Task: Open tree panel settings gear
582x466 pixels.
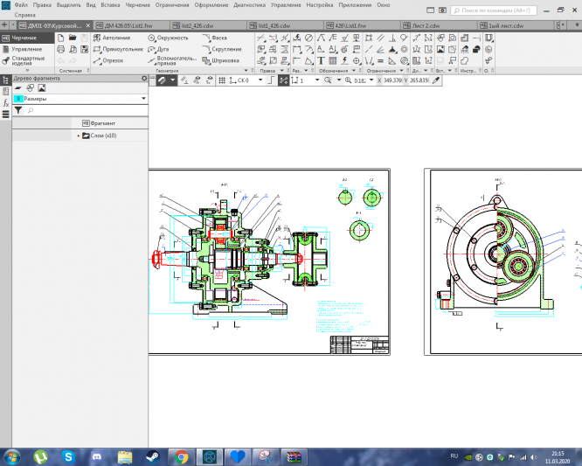Action: (144, 79)
